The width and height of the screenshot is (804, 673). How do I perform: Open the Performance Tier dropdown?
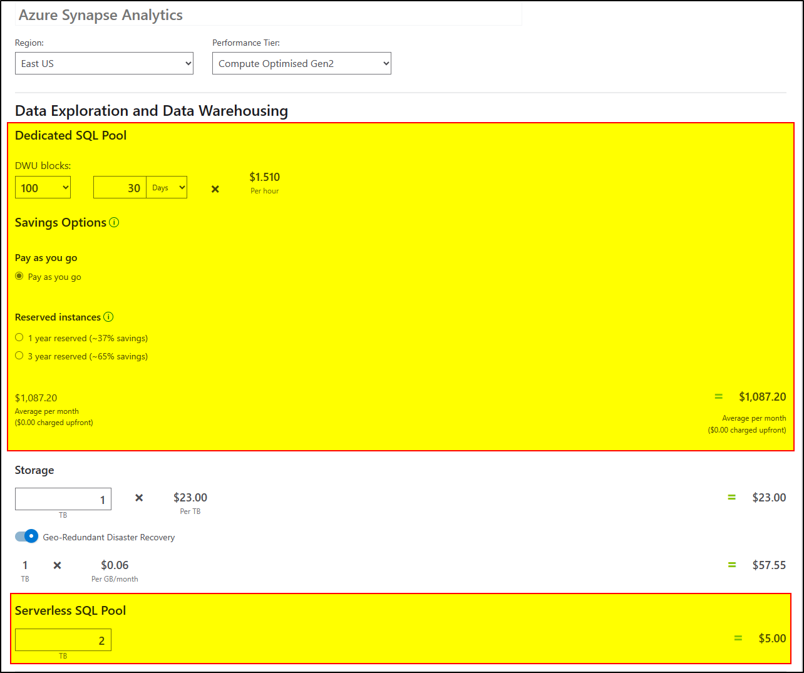302,63
